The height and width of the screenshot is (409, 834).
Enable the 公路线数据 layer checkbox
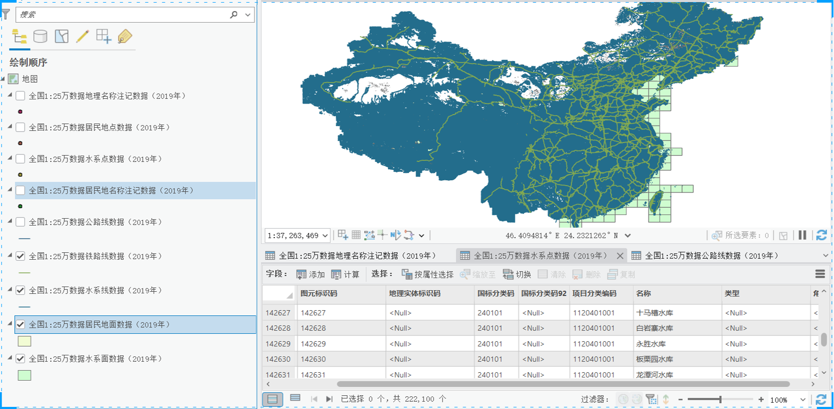tap(21, 222)
